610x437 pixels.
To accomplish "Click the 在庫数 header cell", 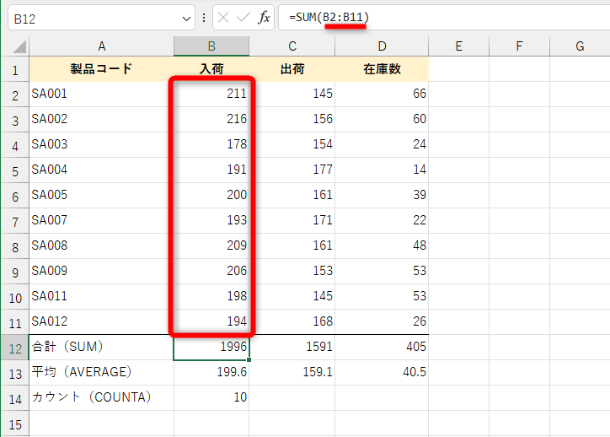I will coord(382,69).
